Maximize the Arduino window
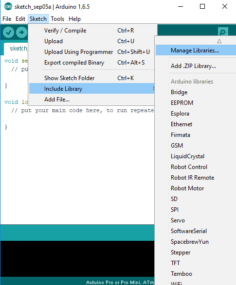236x285 pixels. pos(202,6)
